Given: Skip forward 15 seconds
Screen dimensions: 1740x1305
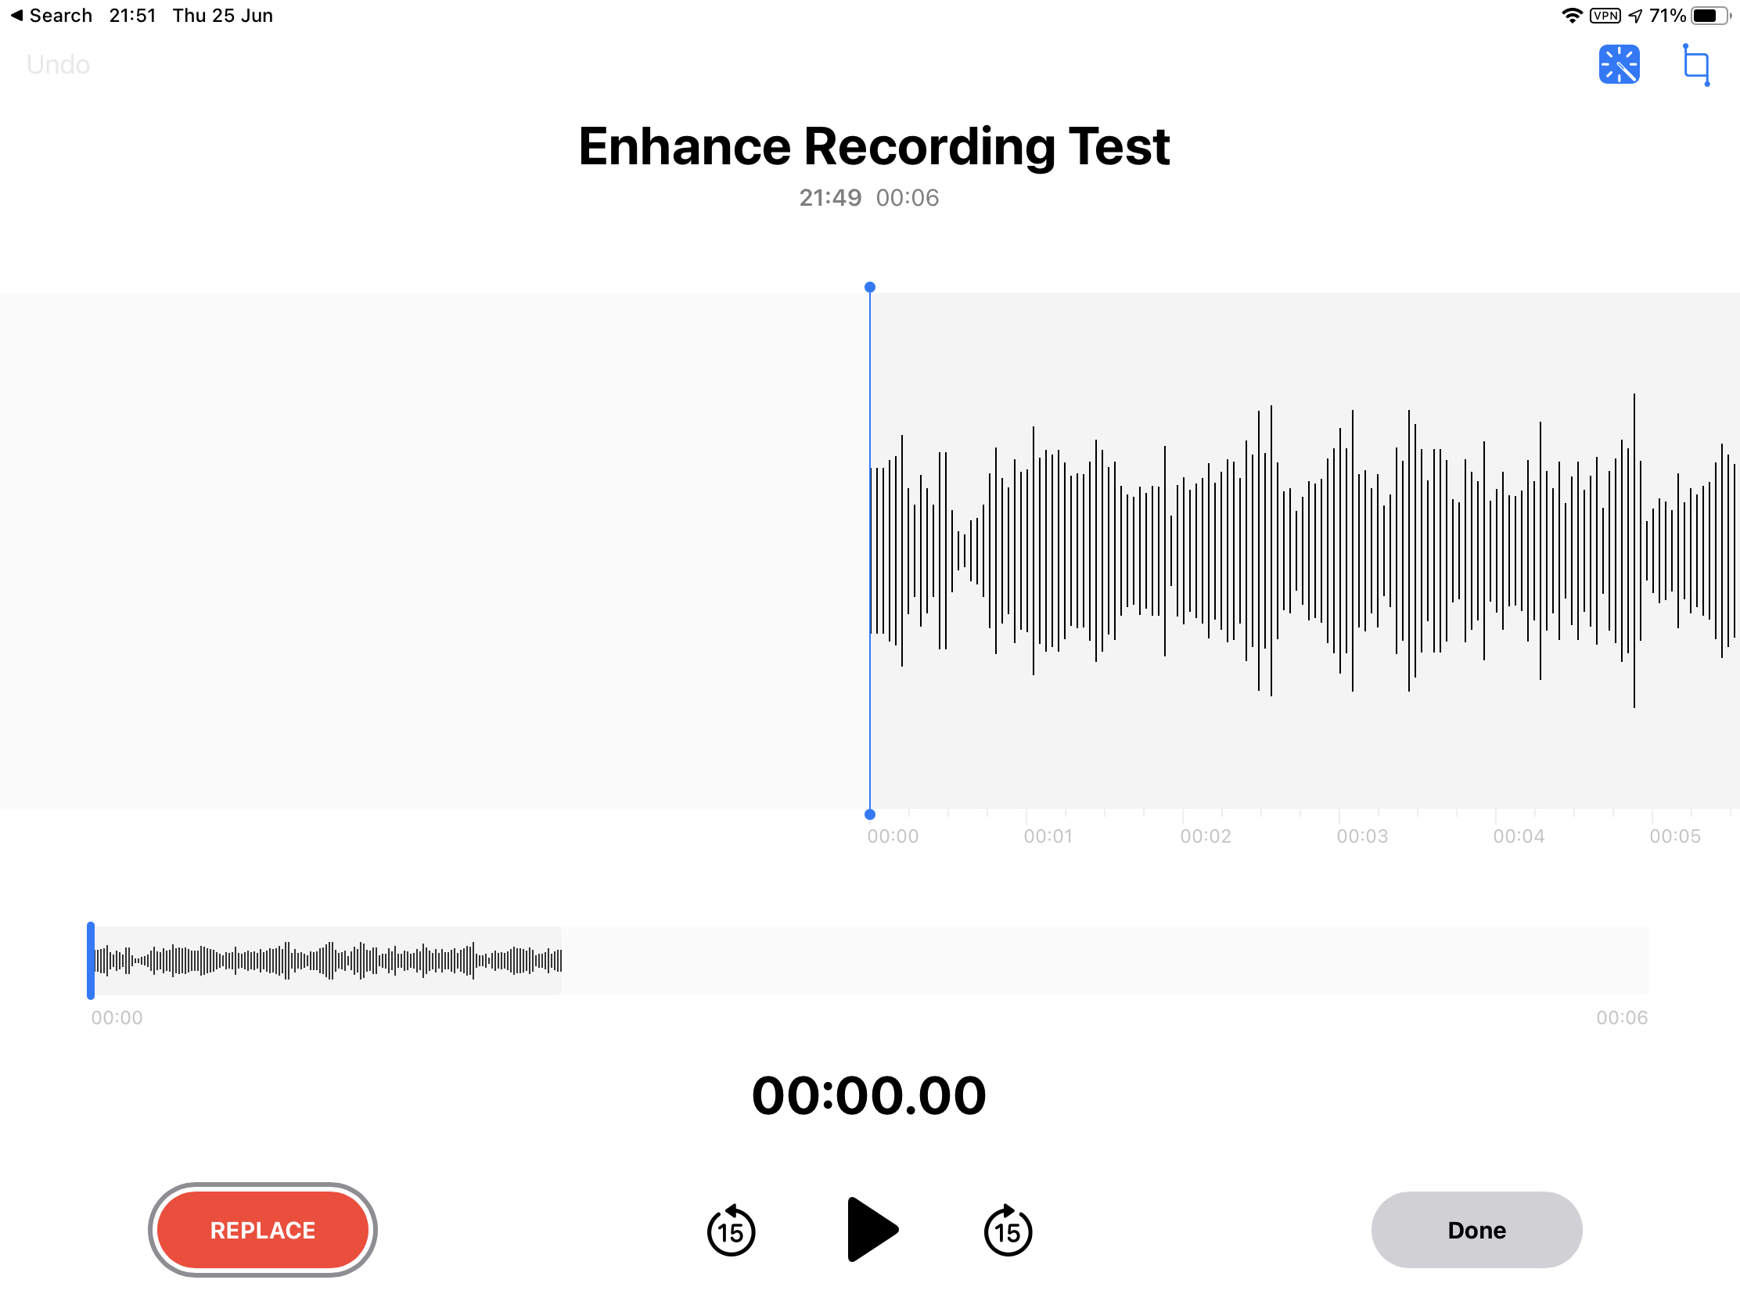Looking at the screenshot, I should coord(1008,1229).
